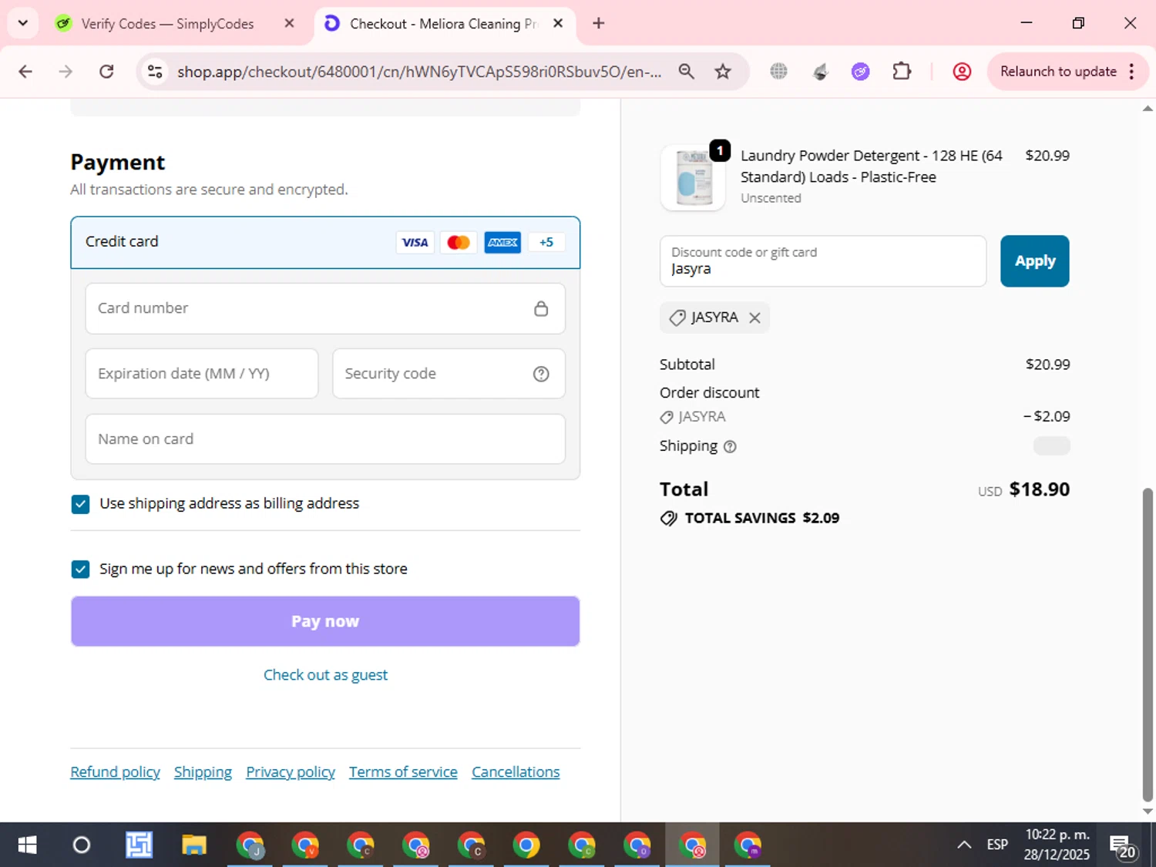
Task: Click the Pay now button
Action: [x=325, y=621]
